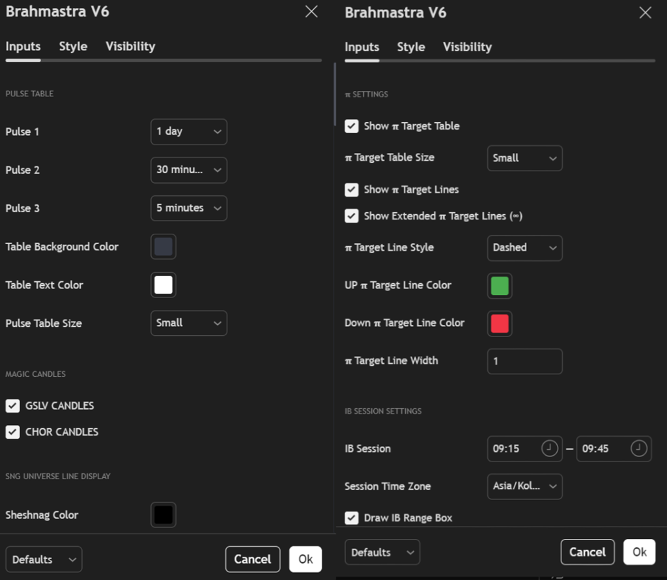This screenshot has width=667, height=580.
Task: Open the Session Time Zone dropdown
Action: pyautogui.click(x=524, y=486)
